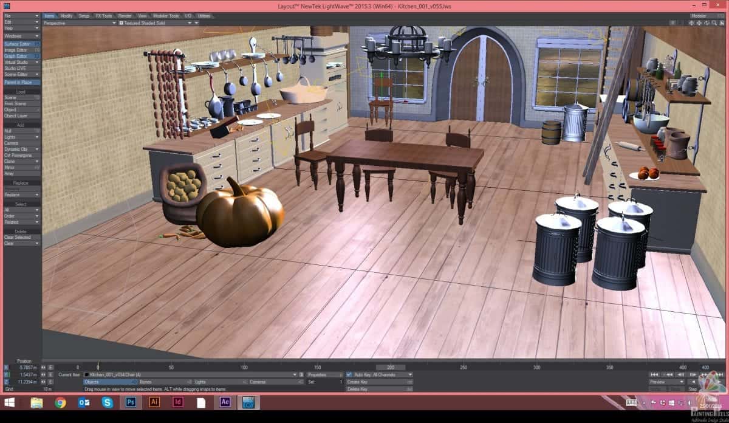Open Photoshop from the taskbar
The image size is (729, 423).
pyautogui.click(x=131, y=402)
